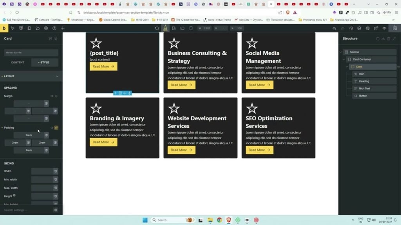Viewport: 401px width, 225px height.
Task: Click Read More on Branding & Imagery card
Action: (103, 142)
